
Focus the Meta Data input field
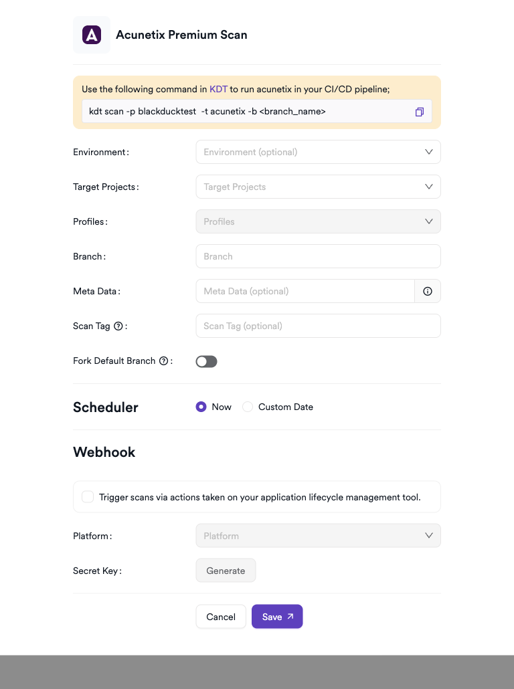click(x=305, y=291)
